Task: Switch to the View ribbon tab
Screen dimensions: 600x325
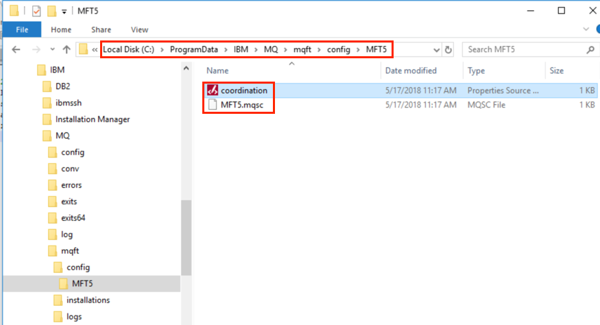Action: pos(139,29)
